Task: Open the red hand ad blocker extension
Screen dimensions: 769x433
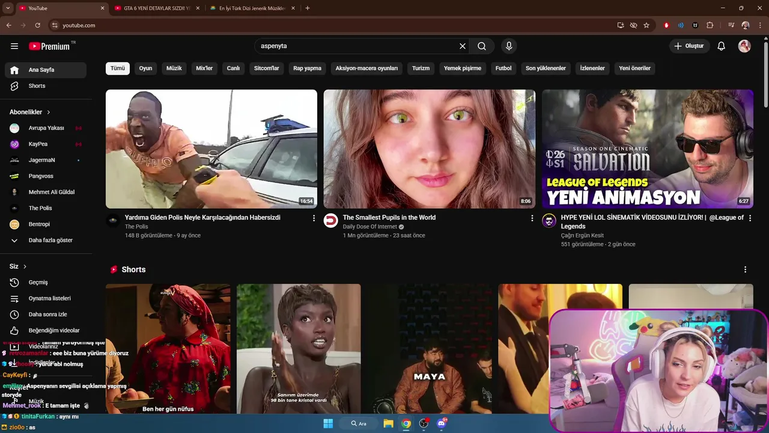Action: coord(666,25)
